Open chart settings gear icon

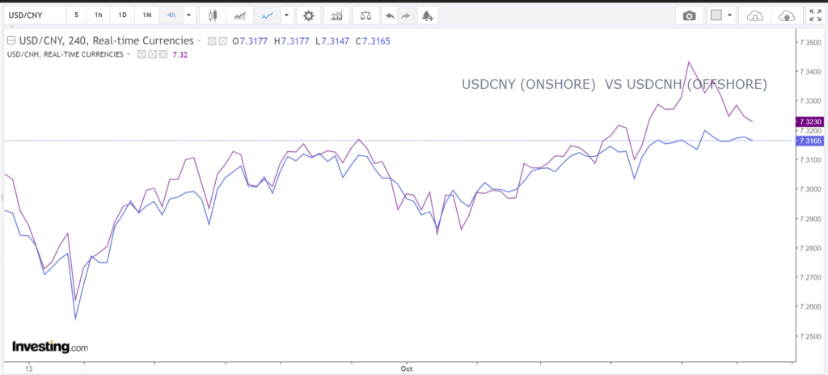coord(308,15)
